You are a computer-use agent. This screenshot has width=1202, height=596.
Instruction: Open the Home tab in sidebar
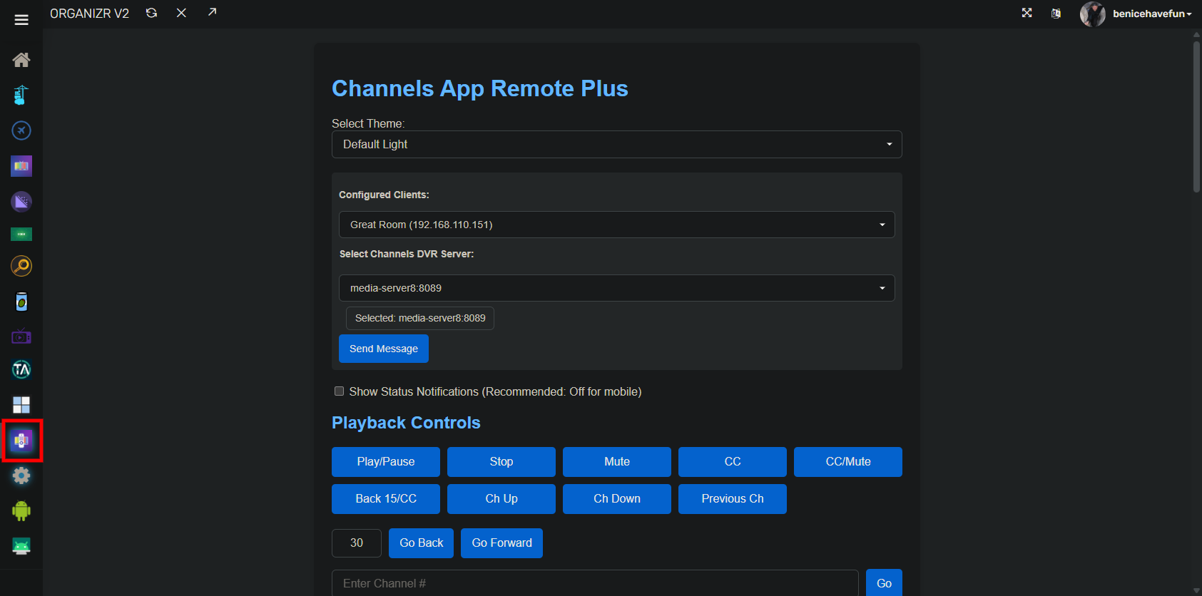(21, 60)
